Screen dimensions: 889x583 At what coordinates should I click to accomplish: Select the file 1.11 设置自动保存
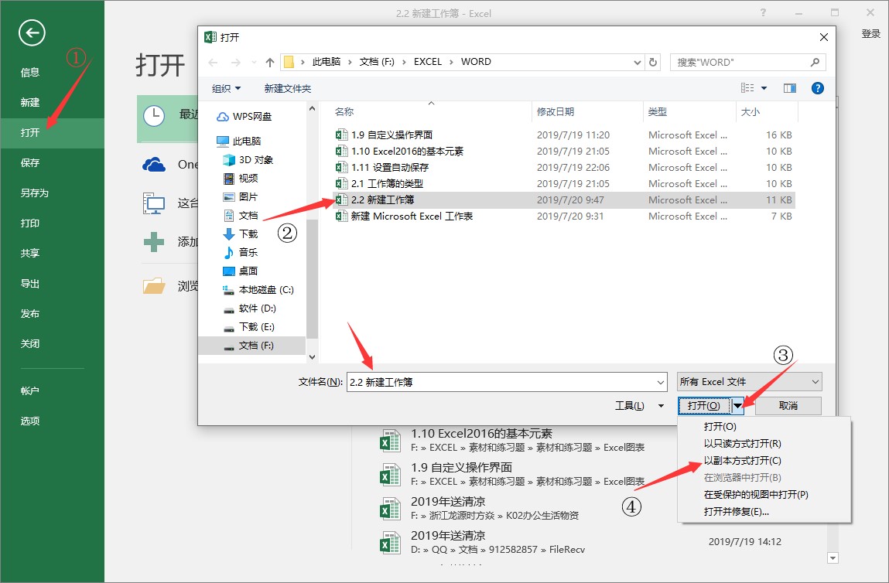click(x=390, y=167)
